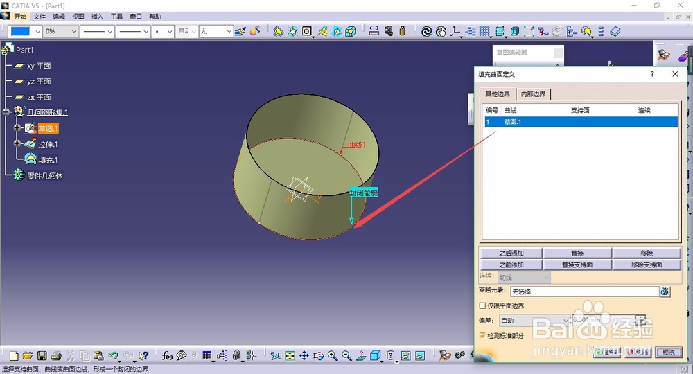Click the 之前添加 button
The width and height of the screenshot is (693, 374).
(x=511, y=265)
